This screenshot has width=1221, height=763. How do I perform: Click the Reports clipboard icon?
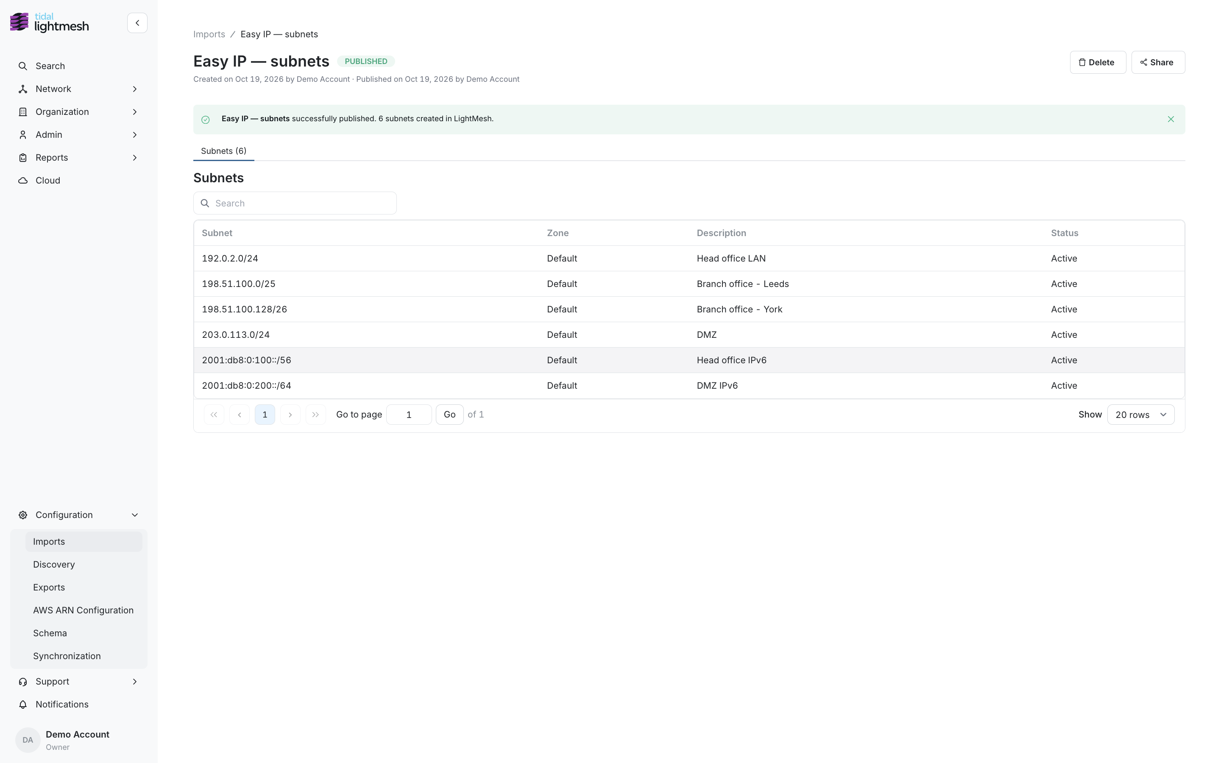(x=23, y=157)
